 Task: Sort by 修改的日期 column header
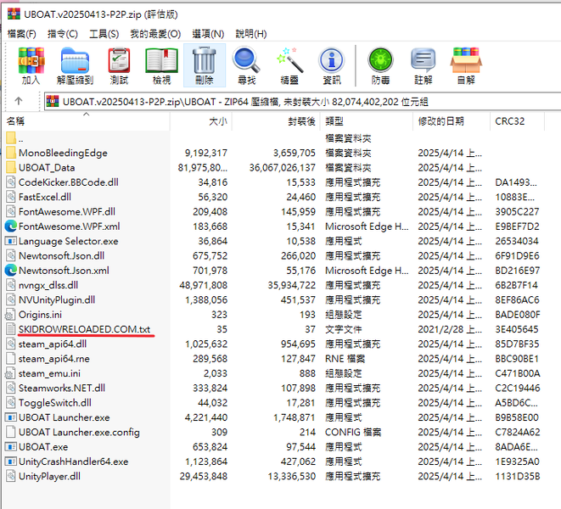pyautogui.click(x=452, y=121)
